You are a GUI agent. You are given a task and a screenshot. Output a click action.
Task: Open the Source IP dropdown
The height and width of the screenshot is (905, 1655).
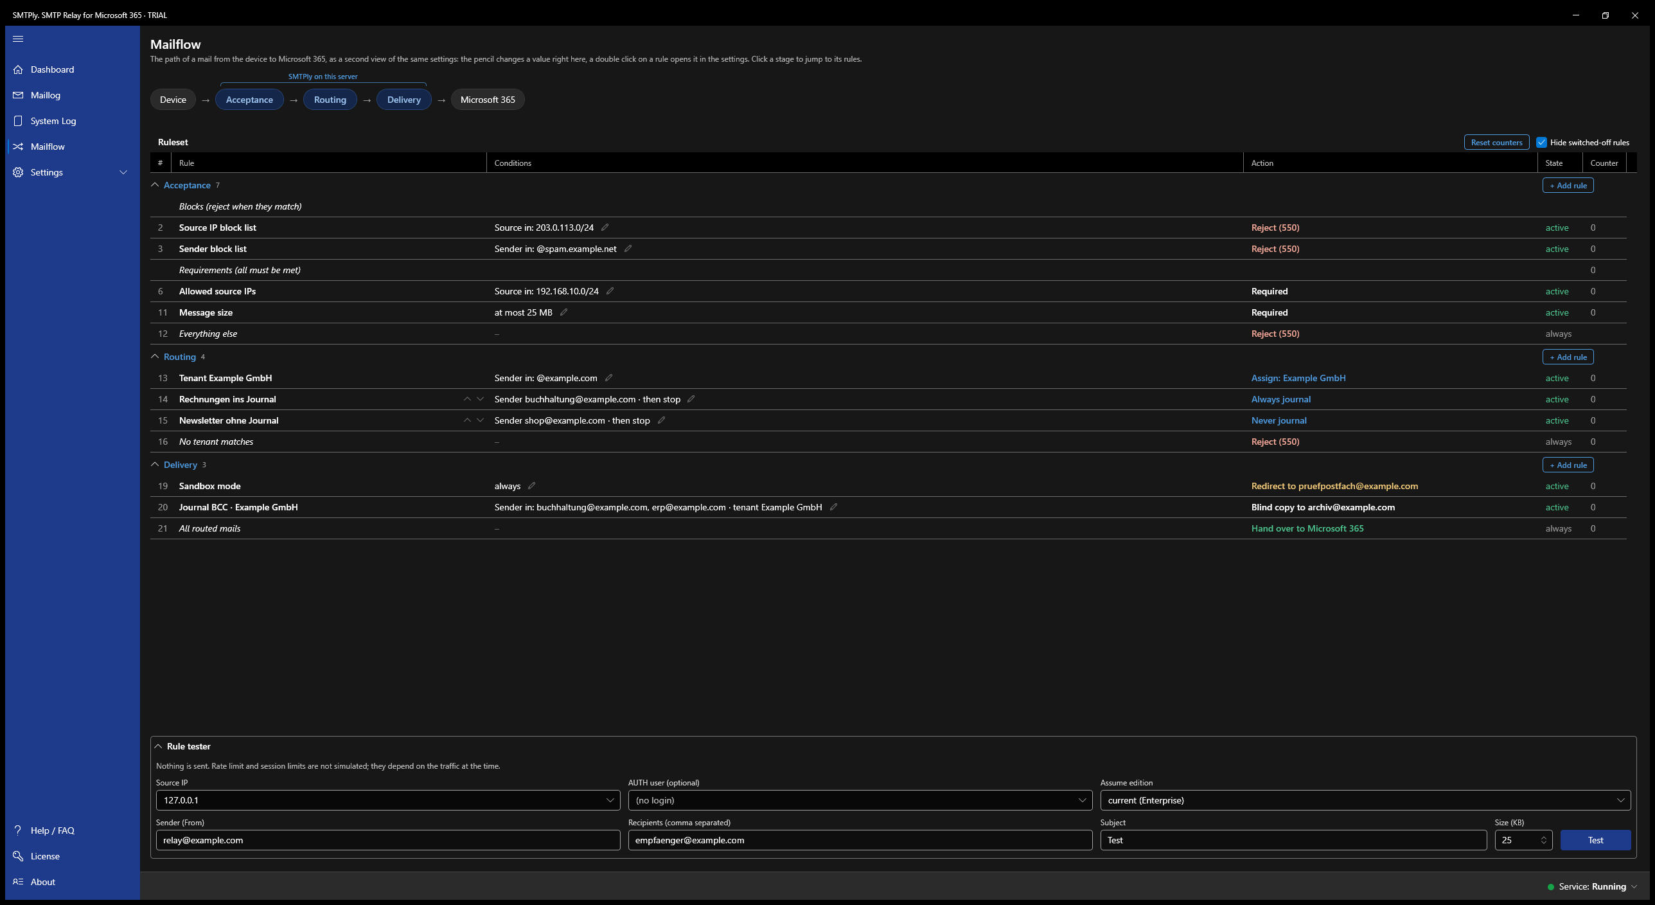tap(388, 800)
